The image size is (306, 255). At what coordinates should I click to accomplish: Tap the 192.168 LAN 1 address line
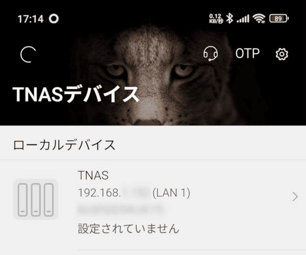click(x=134, y=193)
